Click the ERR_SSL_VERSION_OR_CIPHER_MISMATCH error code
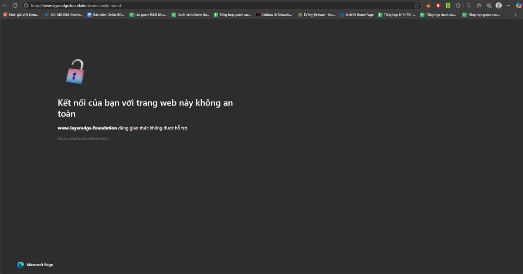This screenshot has width=523, height=274. coord(84,139)
